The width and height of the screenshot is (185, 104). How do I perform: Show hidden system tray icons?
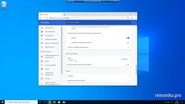[x=164, y=102]
